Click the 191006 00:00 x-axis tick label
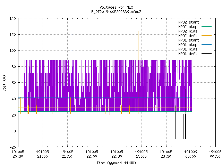 (x=190, y=154)
